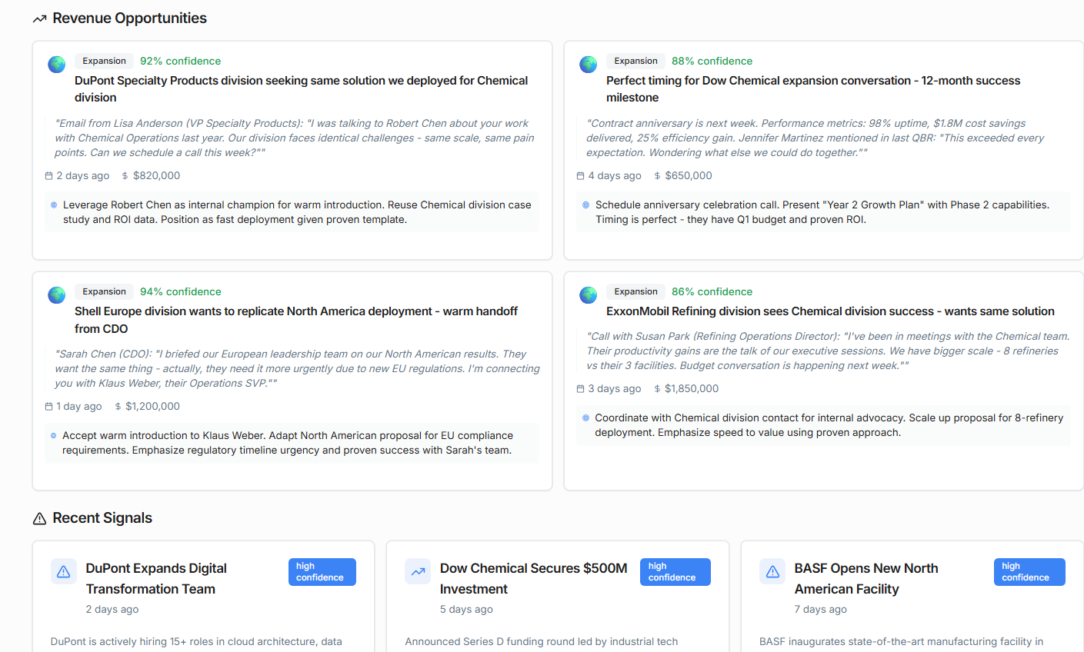Click the chart icon on the Dow Chemical $500M signal
1084x652 pixels.
click(x=417, y=571)
